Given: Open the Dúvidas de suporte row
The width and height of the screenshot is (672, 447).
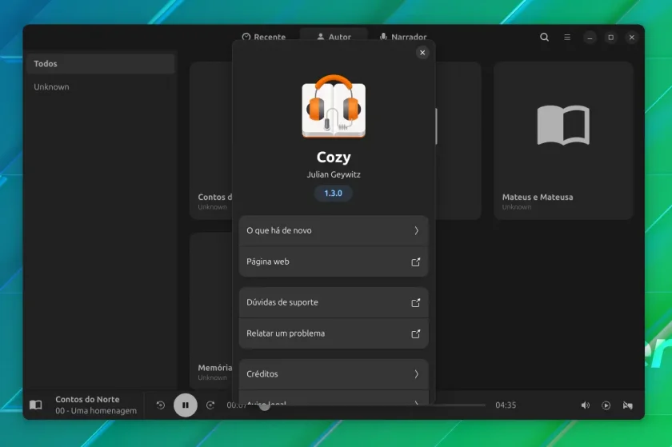Looking at the screenshot, I should 334,302.
